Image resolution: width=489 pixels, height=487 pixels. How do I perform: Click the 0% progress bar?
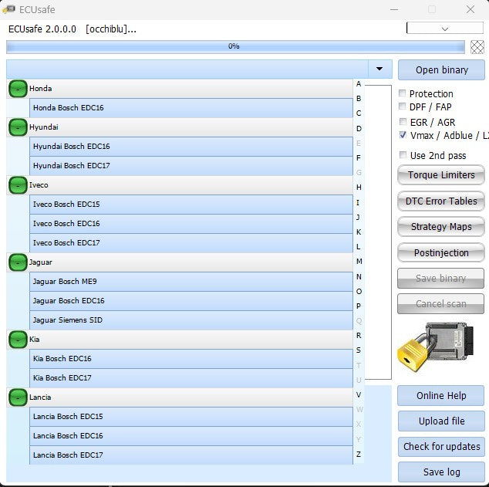coord(235,47)
